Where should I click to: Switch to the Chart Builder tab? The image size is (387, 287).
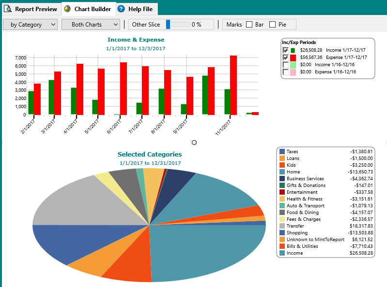[88, 9]
